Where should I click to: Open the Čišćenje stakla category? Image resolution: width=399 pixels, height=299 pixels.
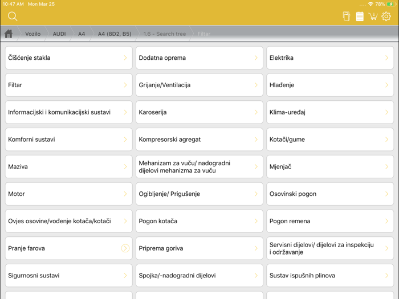pos(69,58)
